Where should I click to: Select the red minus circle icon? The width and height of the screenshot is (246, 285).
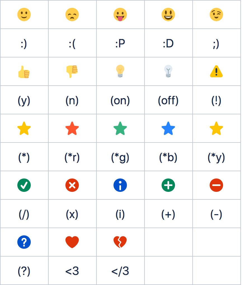coord(216,185)
